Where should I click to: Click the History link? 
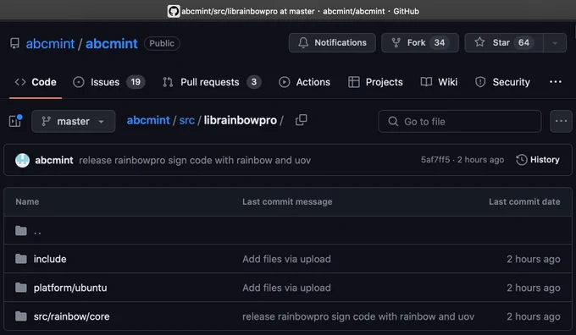click(x=538, y=160)
